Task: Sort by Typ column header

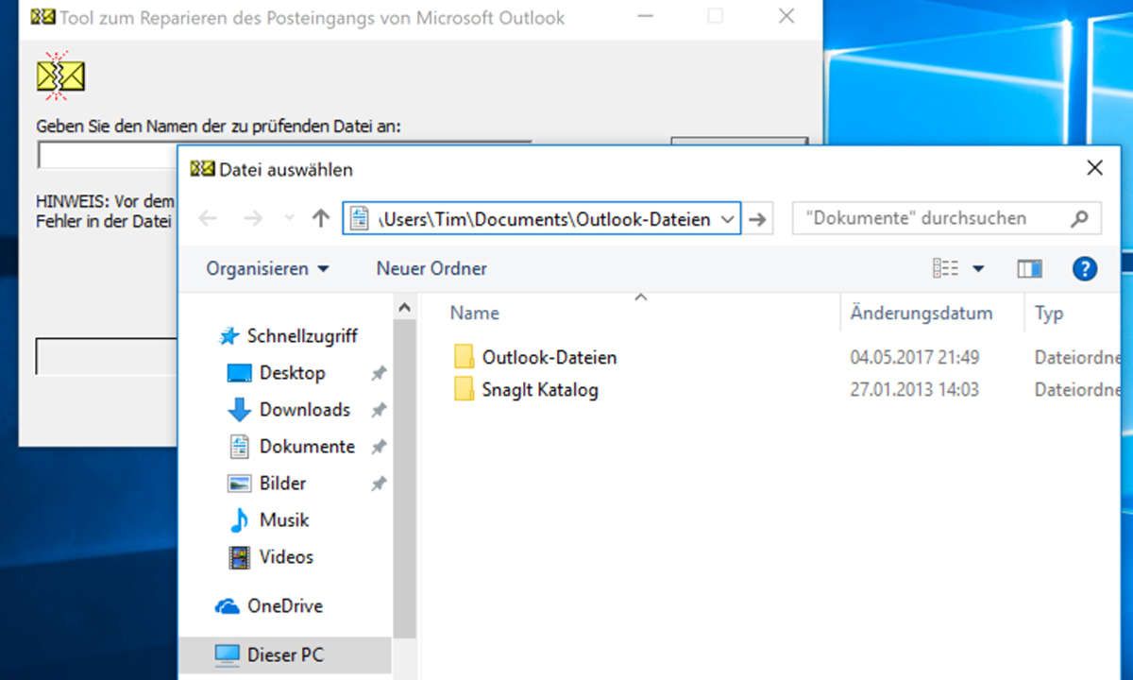Action: 1049,314
